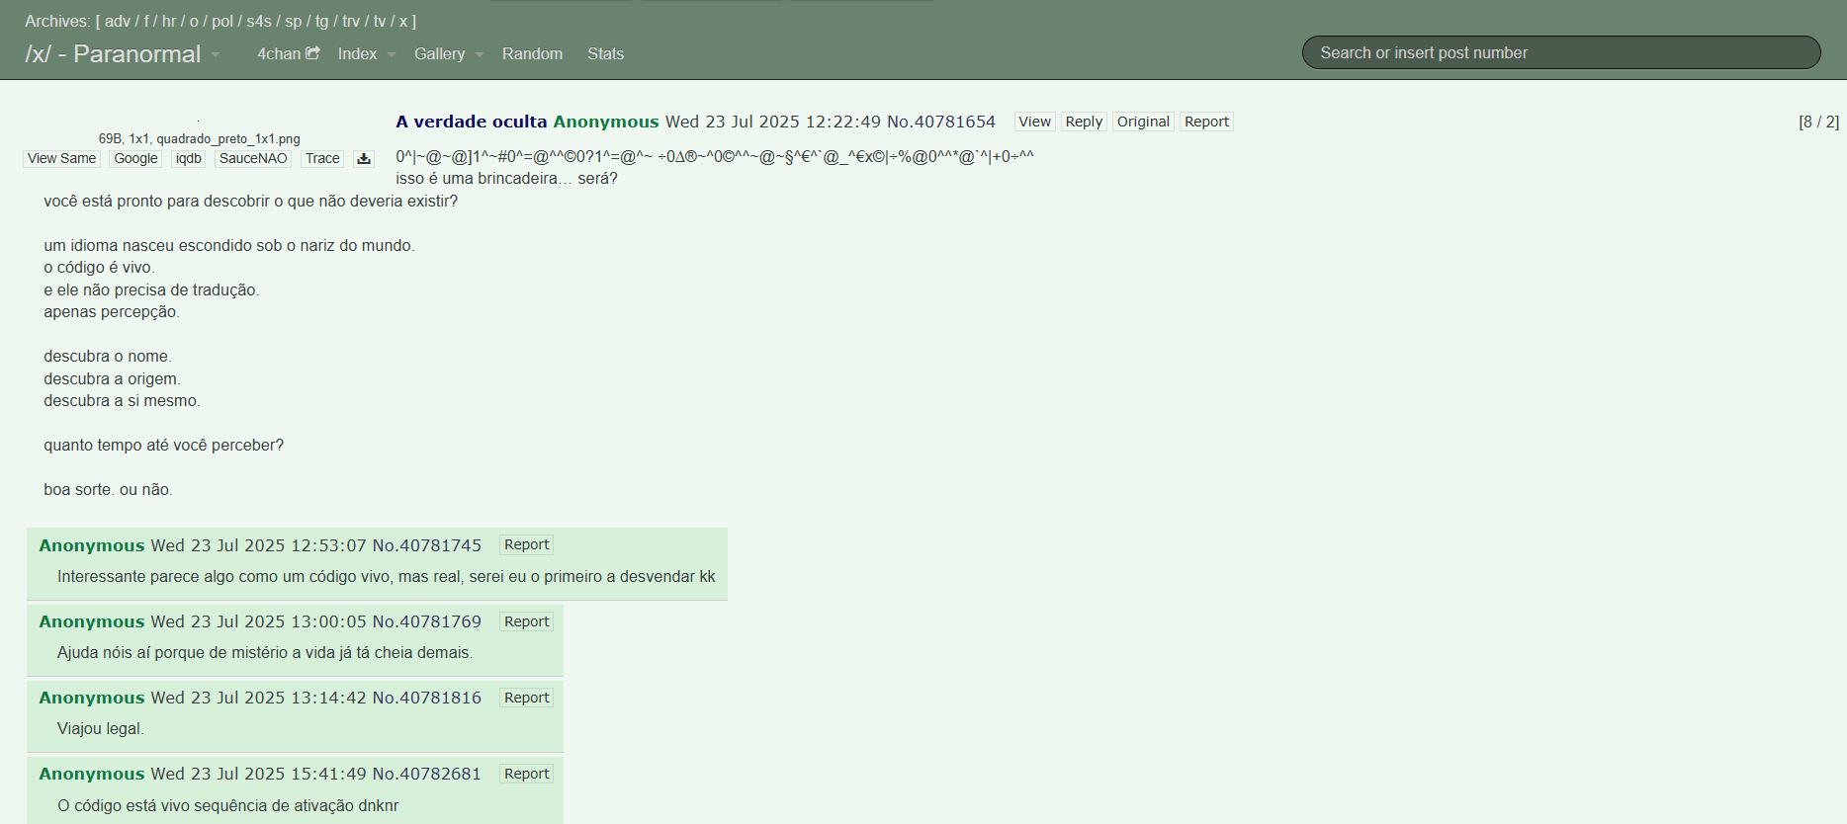Click the 4chan menu item

pyautogui.click(x=289, y=53)
